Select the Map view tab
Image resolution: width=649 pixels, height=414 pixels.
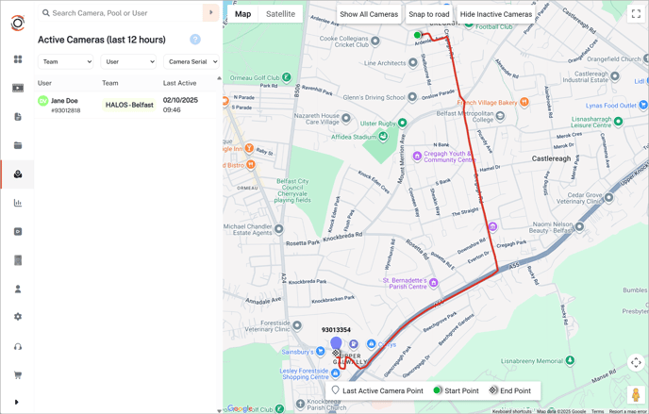242,14
